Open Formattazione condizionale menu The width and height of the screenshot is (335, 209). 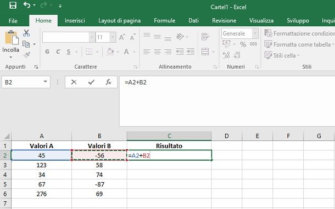point(300,33)
